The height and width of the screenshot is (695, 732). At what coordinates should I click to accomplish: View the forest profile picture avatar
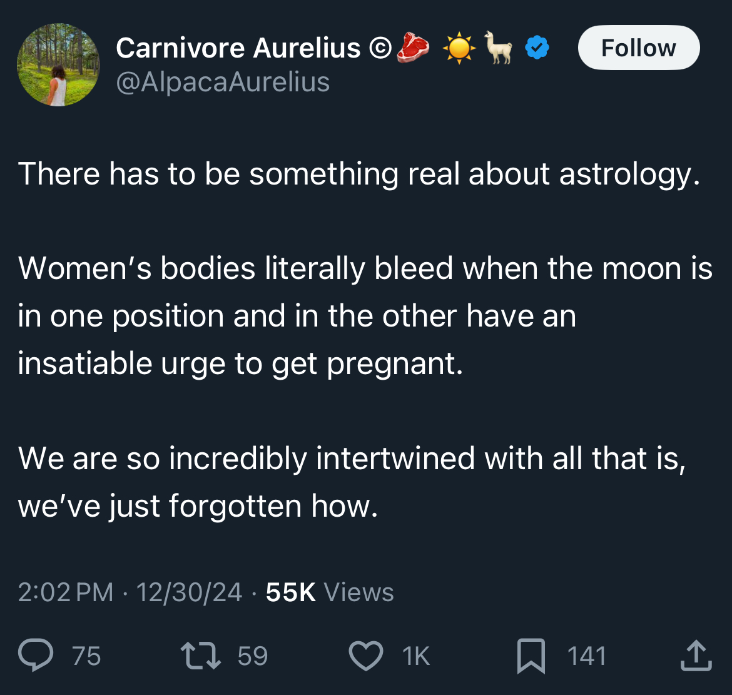click(x=58, y=65)
